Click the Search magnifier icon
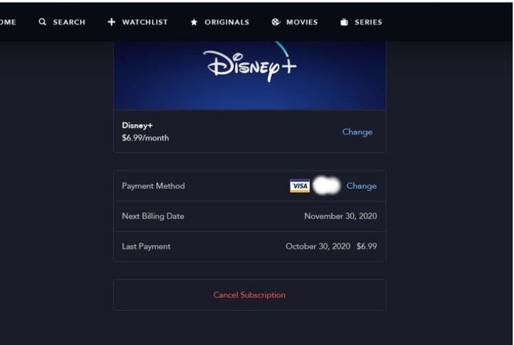The width and height of the screenshot is (514, 345). point(42,22)
